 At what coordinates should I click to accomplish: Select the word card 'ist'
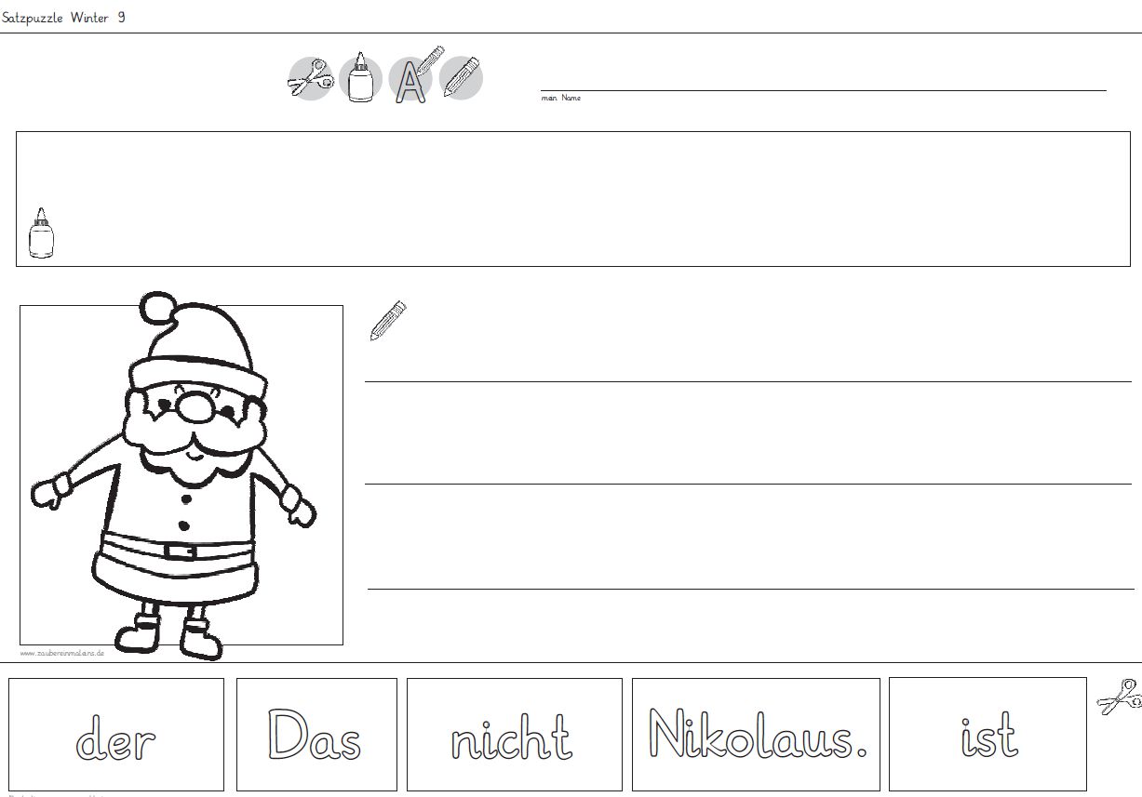pos(987,735)
